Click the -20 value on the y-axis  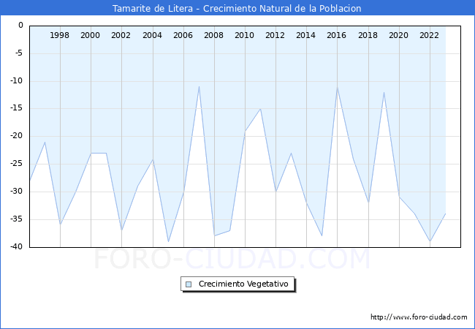coord(17,136)
